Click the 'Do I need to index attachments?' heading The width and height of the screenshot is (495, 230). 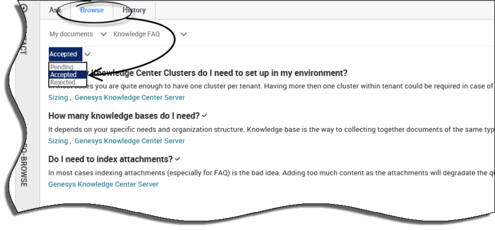pos(111,159)
